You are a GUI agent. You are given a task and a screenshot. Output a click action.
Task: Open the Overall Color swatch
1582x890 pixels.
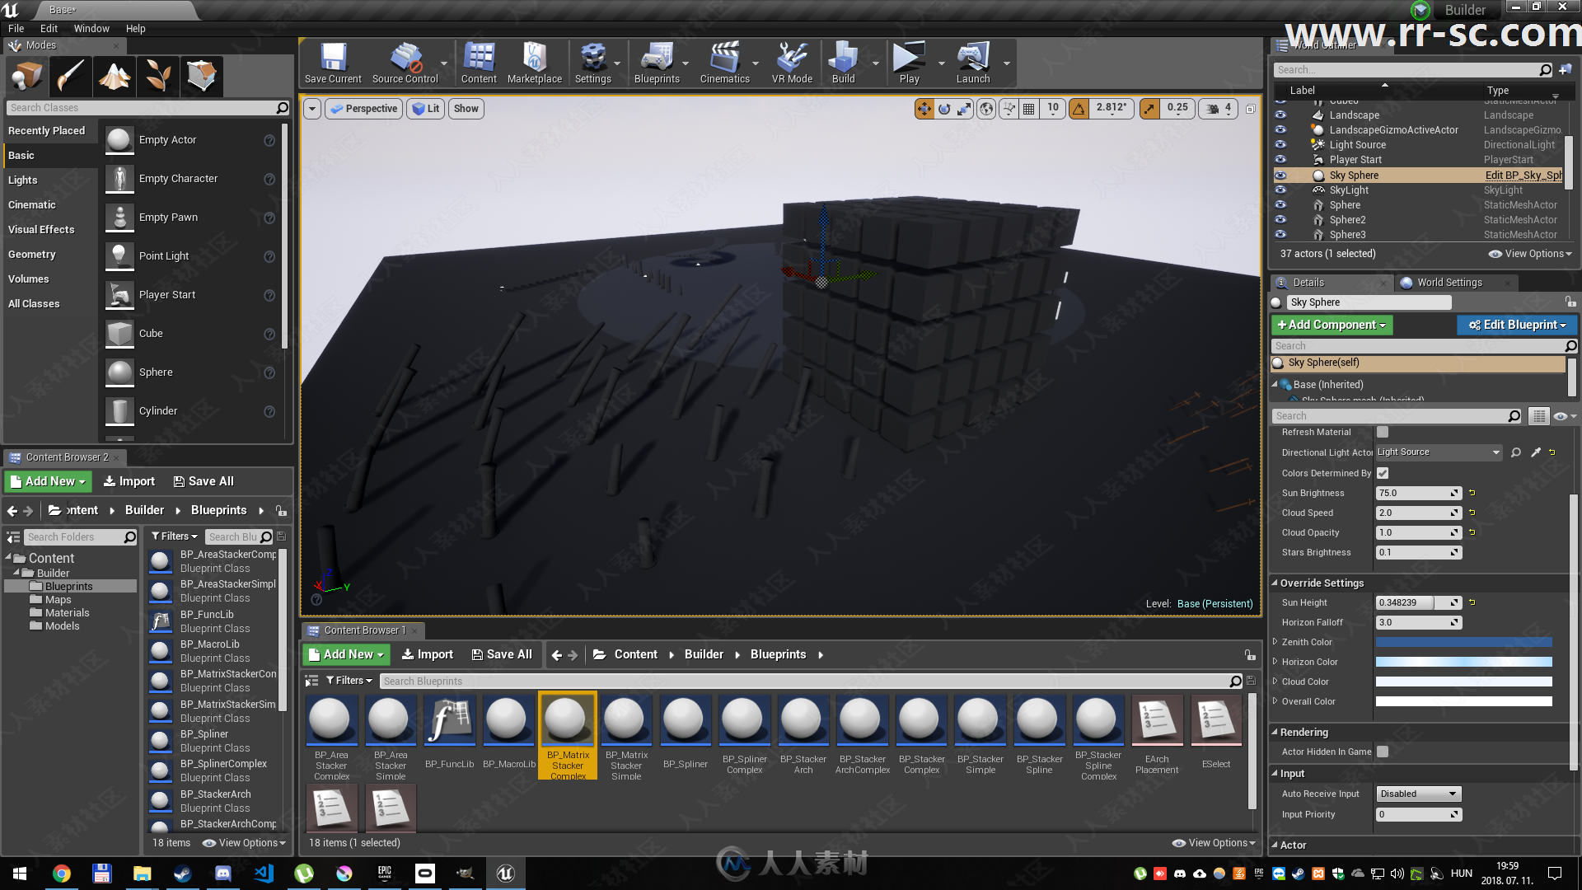click(1463, 701)
